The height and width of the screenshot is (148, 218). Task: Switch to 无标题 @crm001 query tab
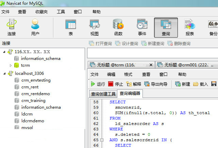pos(187,65)
